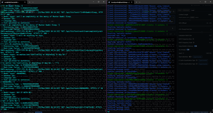Click the Seed value field 1405198

(x=209, y=53)
